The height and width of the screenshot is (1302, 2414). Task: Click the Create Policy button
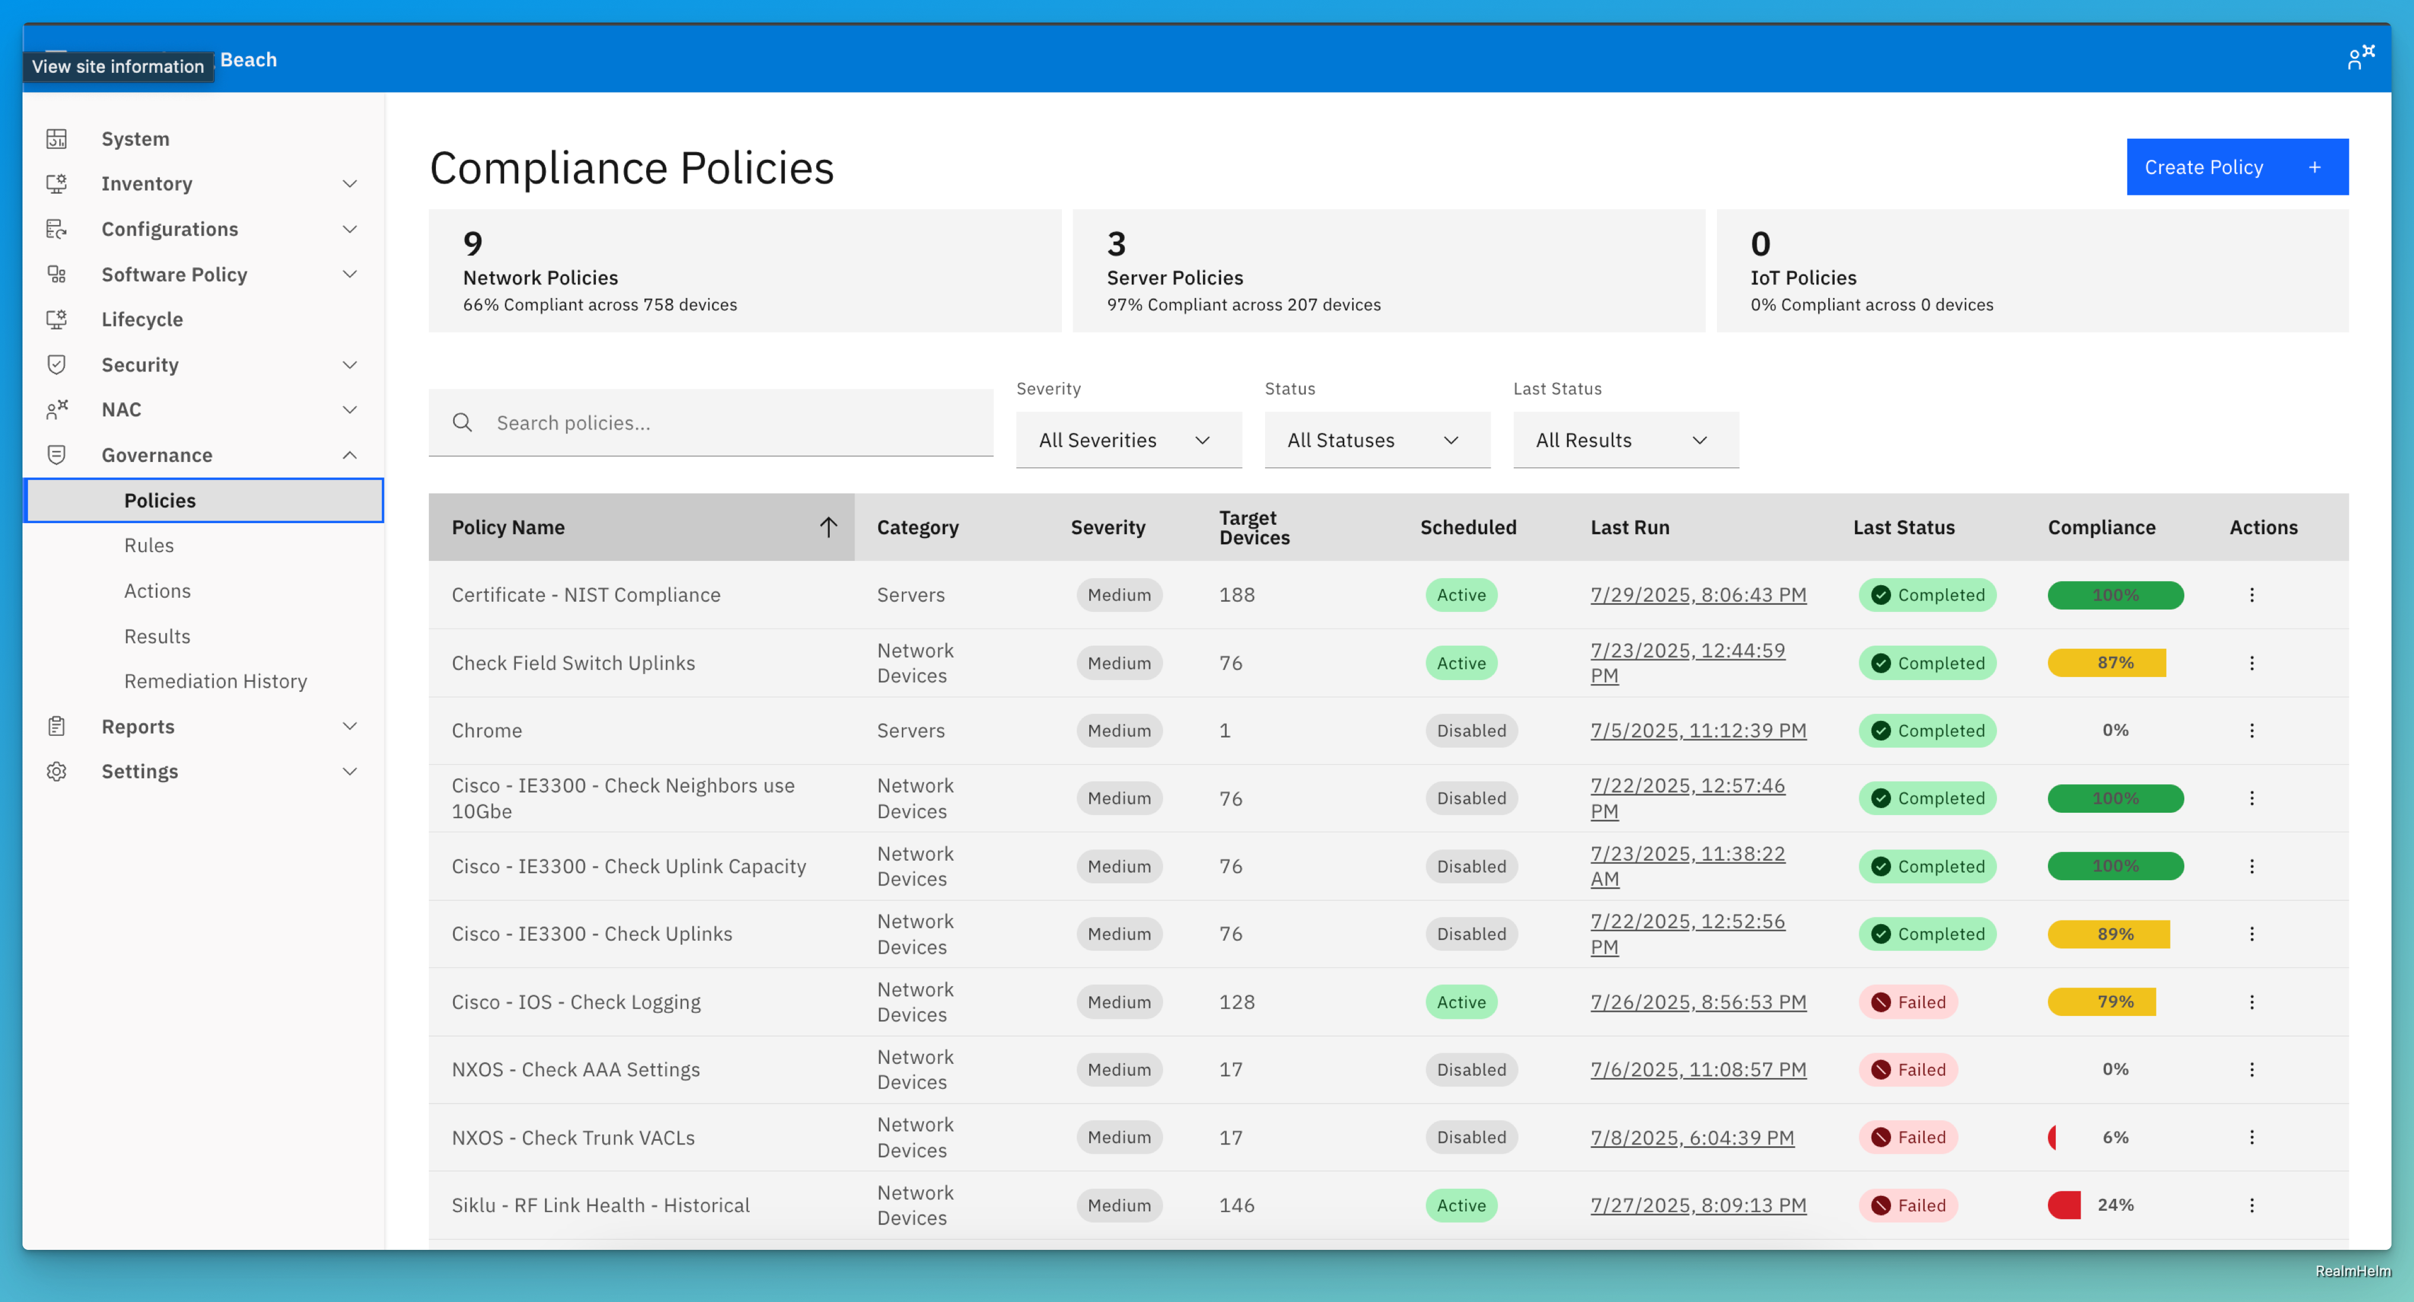(x=2238, y=167)
